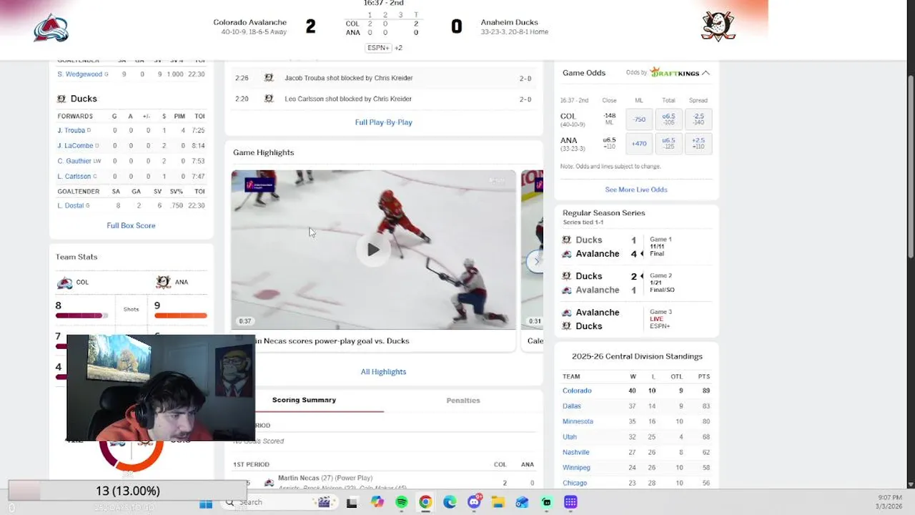
Task: Open Windows Start menu
Action: [x=206, y=503]
